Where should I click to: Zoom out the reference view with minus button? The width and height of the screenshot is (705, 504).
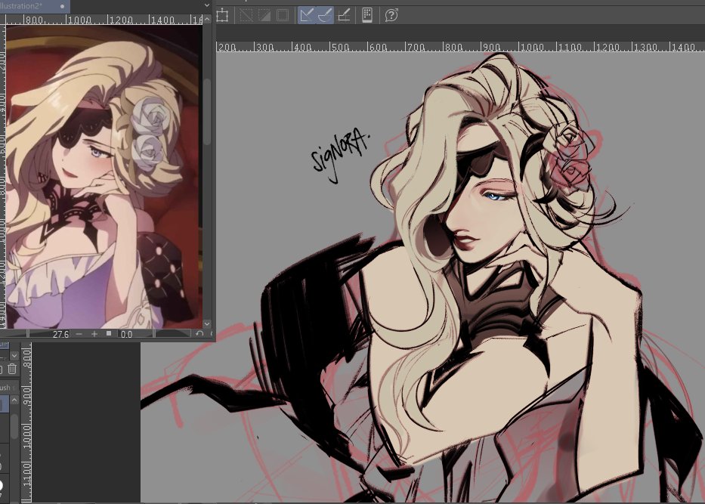pyautogui.click(x=79, y=334)
